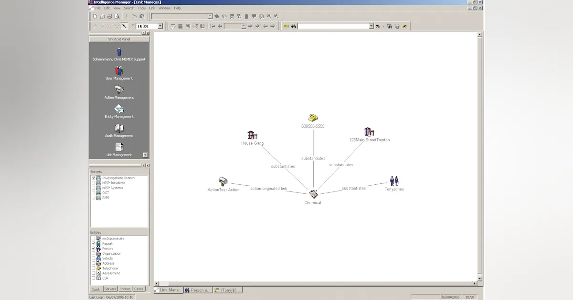Open the 100% zoom level dropdown
This screenshot has height=300, width=573.
click(160, 26)
